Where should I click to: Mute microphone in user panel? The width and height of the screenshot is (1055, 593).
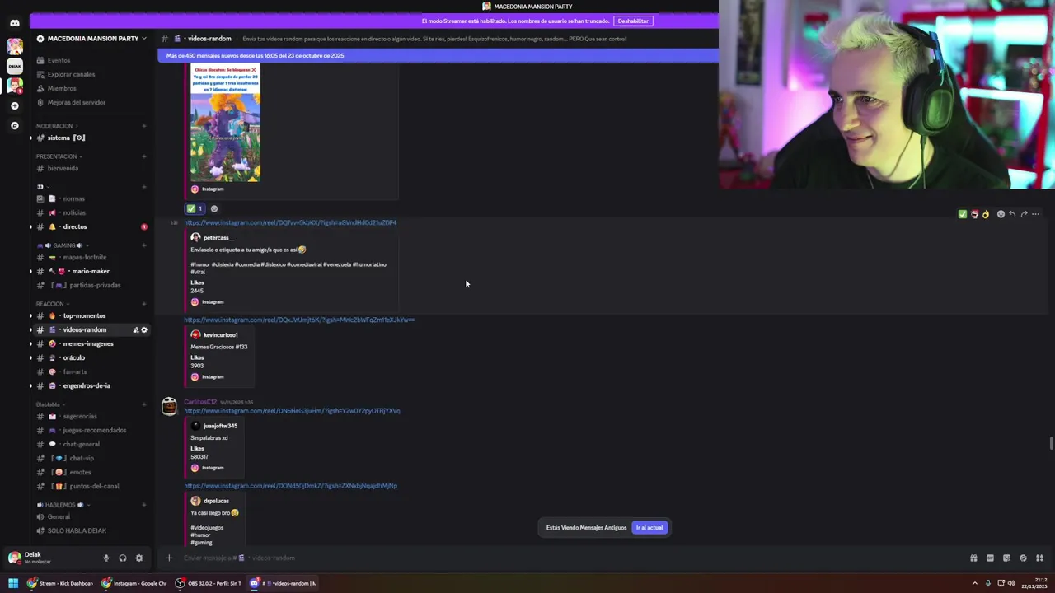105,558
